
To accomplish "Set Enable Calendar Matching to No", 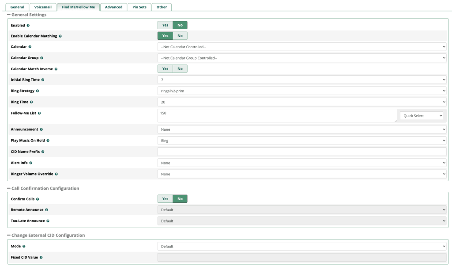I will 180,36.
